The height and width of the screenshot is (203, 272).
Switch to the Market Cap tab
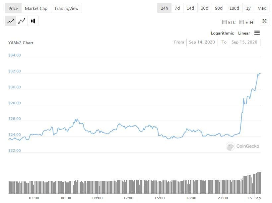click(36, 8)
